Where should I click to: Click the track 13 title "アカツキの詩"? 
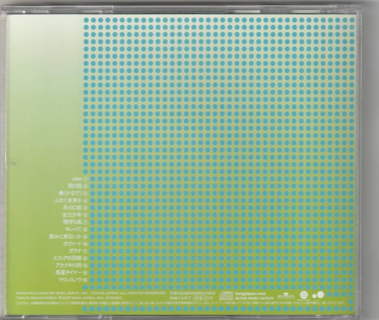click(68, 265)
